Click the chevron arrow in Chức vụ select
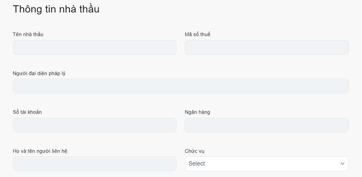 coord(342,164)
